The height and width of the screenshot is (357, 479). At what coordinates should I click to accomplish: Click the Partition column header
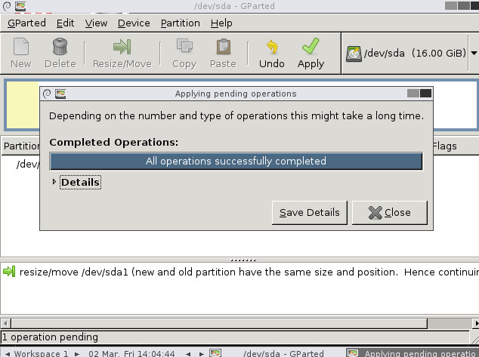[x=21, y=146]
